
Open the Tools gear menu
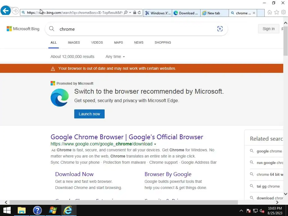(283, 12)
